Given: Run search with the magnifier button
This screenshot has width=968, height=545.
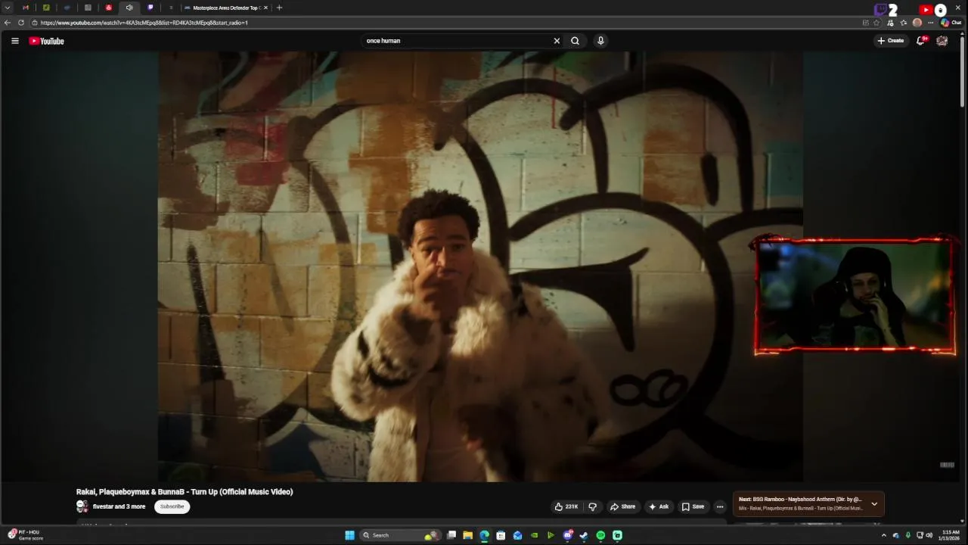Looking at the screenshot, I should [575, 41].
